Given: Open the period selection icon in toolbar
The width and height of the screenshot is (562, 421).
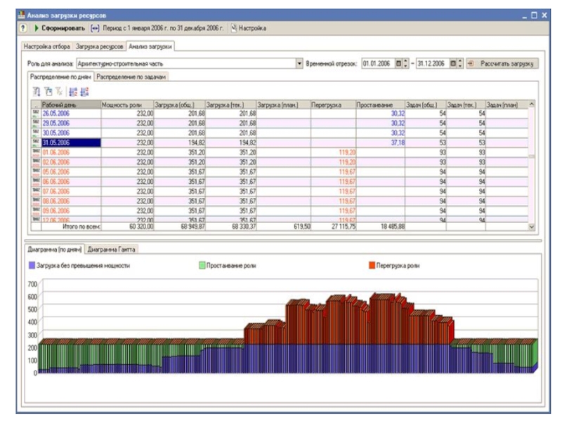Looking at the screenshot, I should pos(96,28).
